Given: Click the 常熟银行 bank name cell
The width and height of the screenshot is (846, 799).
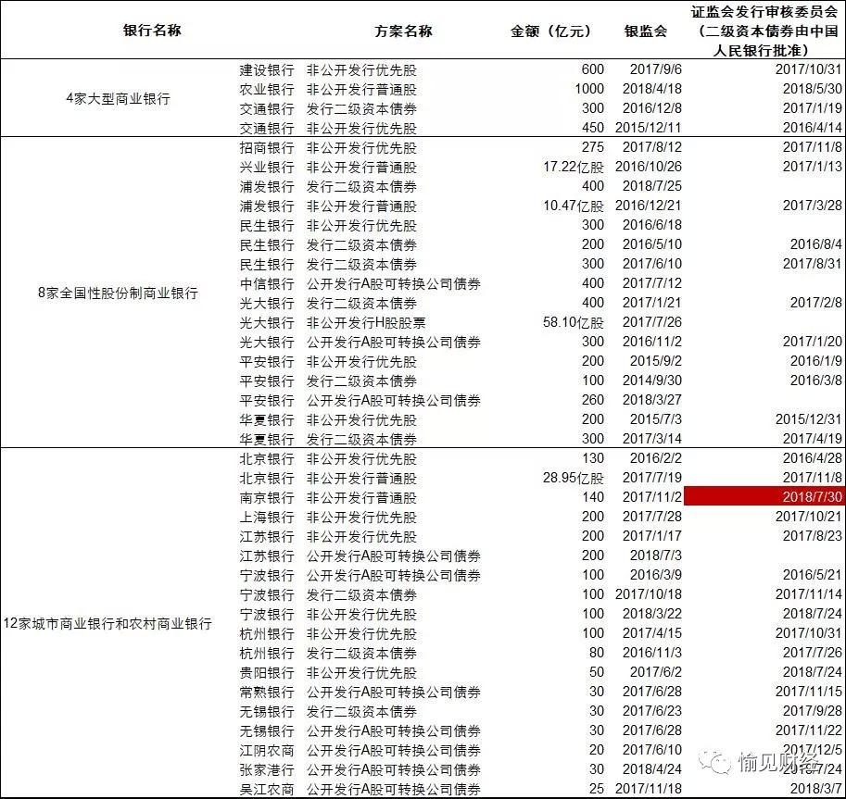Looking at the screenshot, I should (267, 692).
